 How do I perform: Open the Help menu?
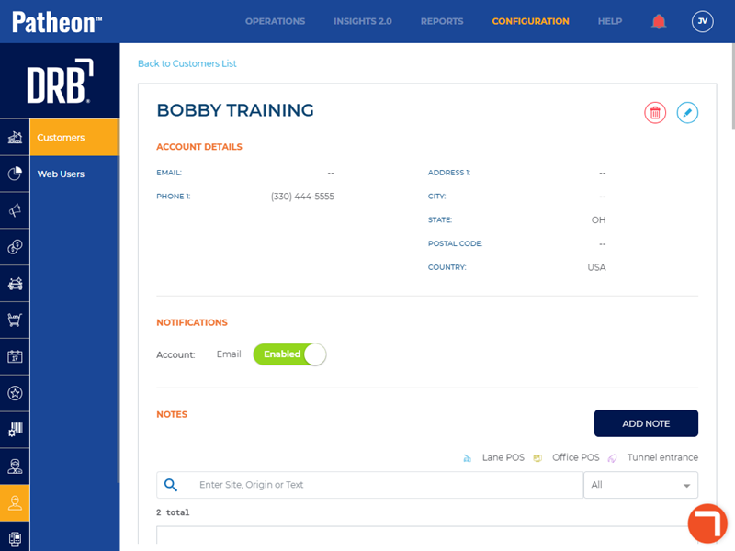tap(610, 21)
